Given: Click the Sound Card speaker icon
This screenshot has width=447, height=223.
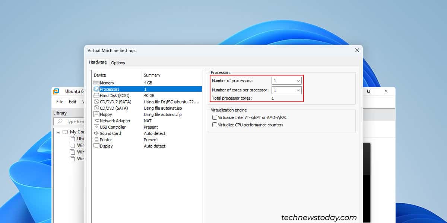Looking at the screenshot, I should 96,133.
